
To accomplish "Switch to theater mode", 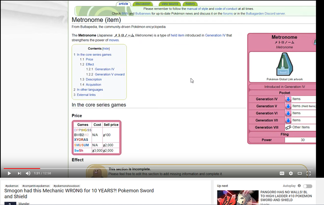I will [x=299, y=173].
